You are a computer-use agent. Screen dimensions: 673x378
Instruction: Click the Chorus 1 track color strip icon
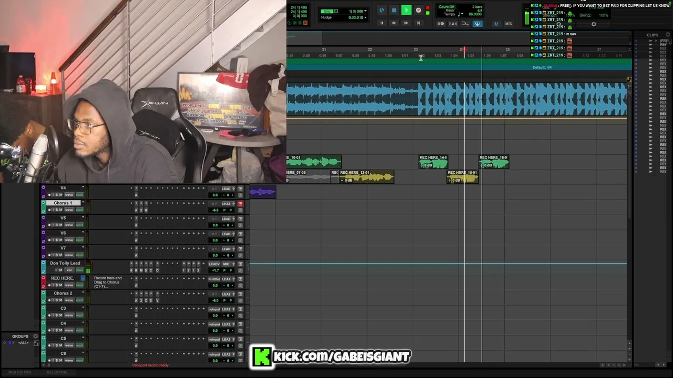point(44,203)
